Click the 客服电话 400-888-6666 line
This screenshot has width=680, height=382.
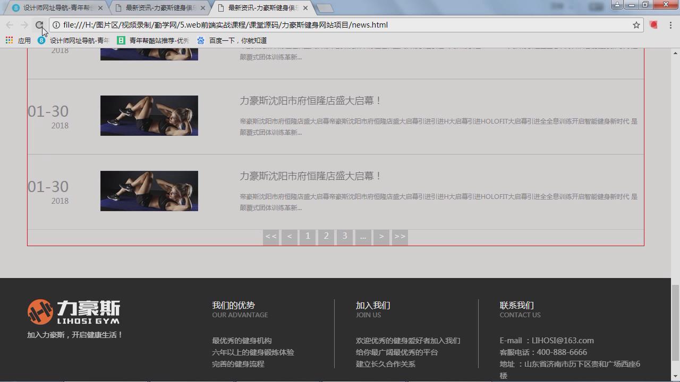[543, 352]
